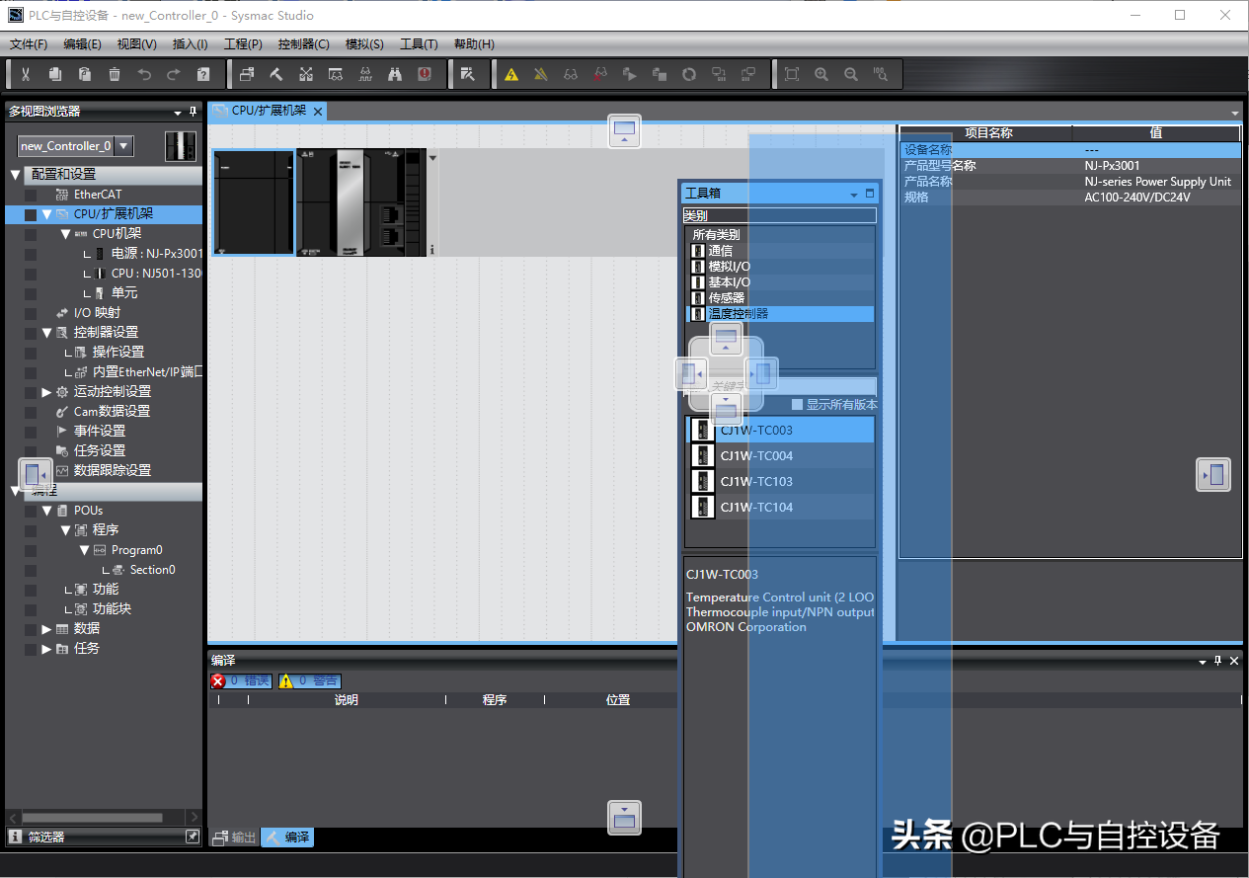The height and width of the screenshot is (878, 1249).
Task: Open the 控制器(C) menu
Action: click(x=304, y=44)
